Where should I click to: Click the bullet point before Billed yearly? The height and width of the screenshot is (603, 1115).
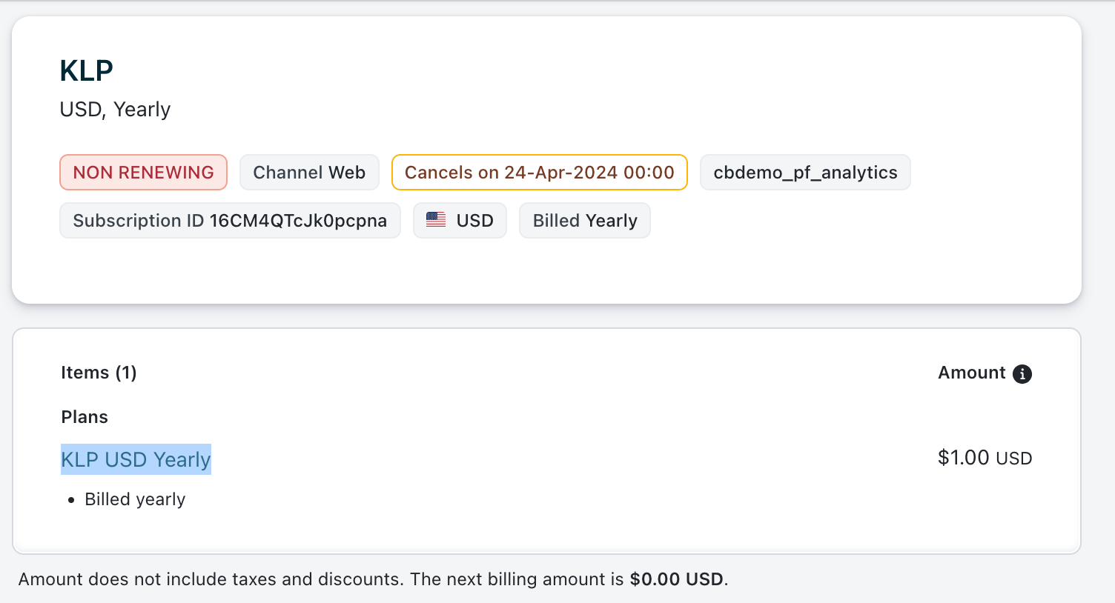pos(71,500)
